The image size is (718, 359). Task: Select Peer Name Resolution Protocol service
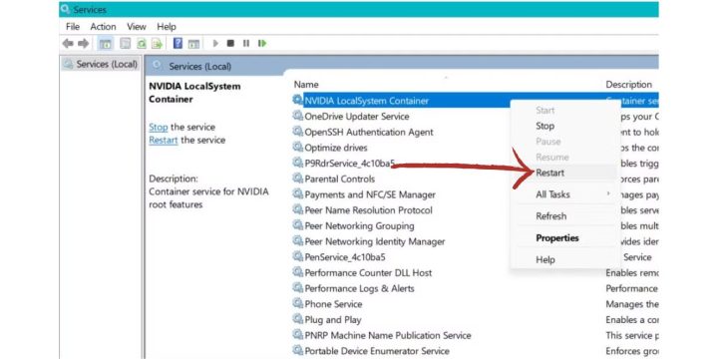click(x=368, y=210)
